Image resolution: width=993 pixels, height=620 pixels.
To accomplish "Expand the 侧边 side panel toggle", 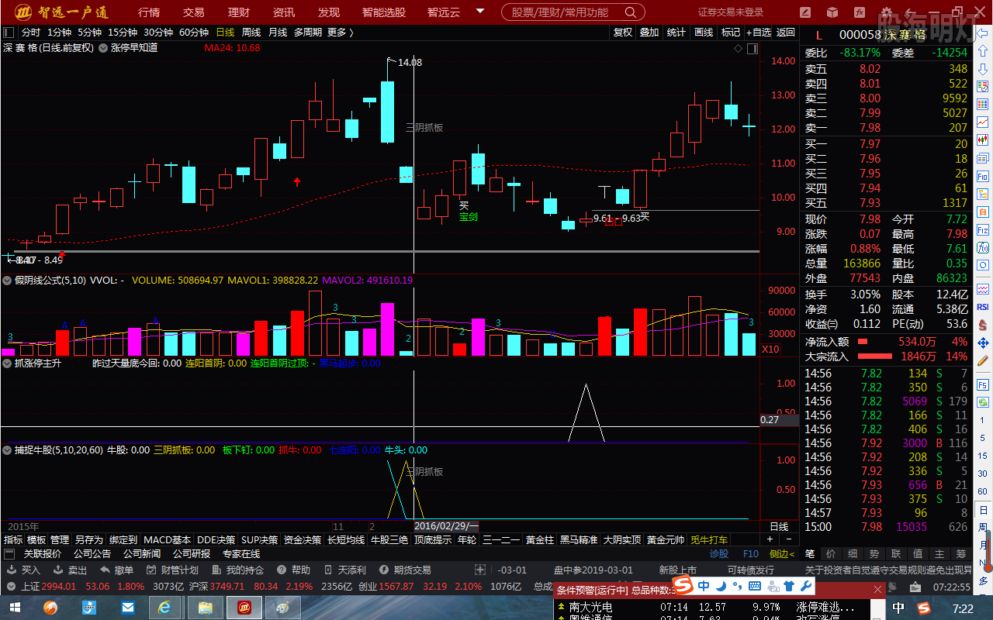I will pos(781,554).
